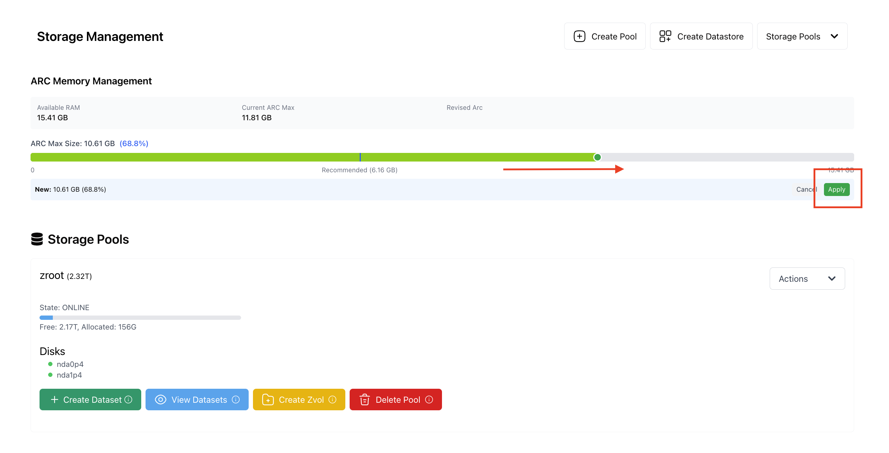Screen dimensions: 889x453
Task: Click the green status dot for nda1p4
Action: coord(50,375)
